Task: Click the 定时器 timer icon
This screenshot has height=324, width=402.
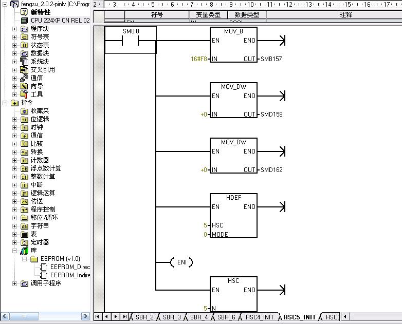Action: (x=24, y=242)
